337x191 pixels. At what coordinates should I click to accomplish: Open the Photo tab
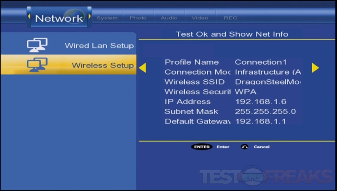click(x=138, y=18)
